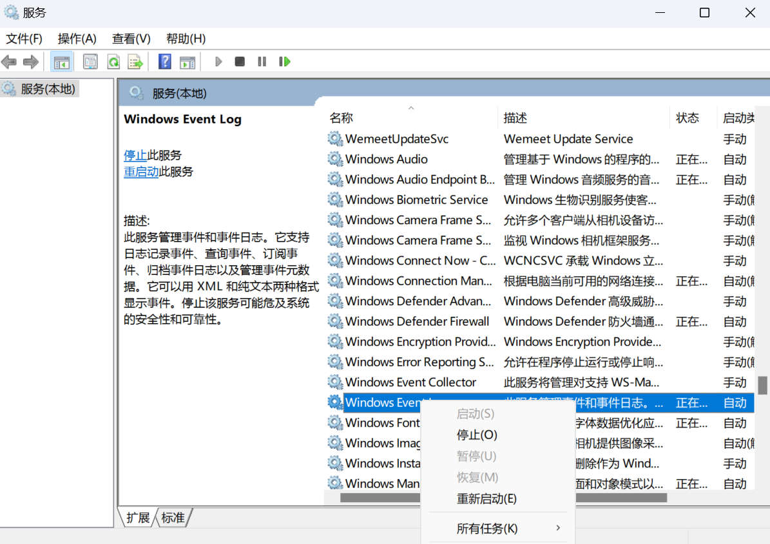The height and width of the screenshot is (544, 770).
Task: Click the description '管理基于 Windows 的程序的...'
Action: 581,159
